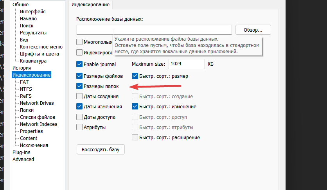
Task: Uncheck the Размеры файлов checkbox
Action: click(79, 76)
